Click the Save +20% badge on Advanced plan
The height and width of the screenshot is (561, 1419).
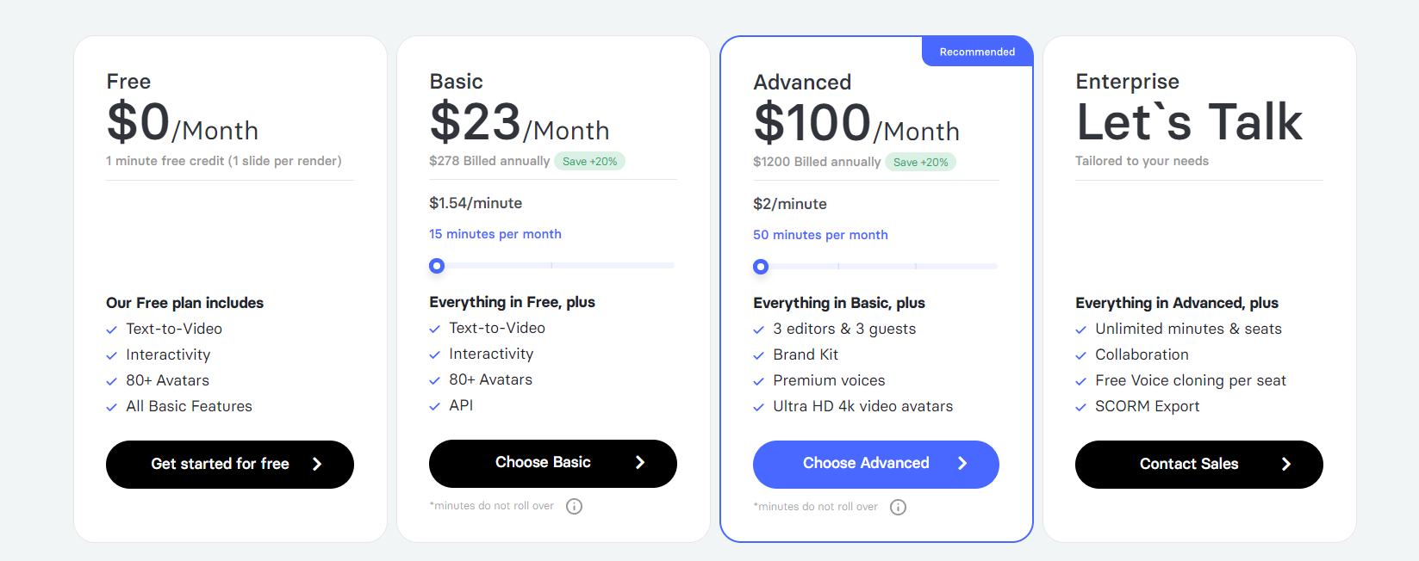pyautogui.click(x=920, y=162)
